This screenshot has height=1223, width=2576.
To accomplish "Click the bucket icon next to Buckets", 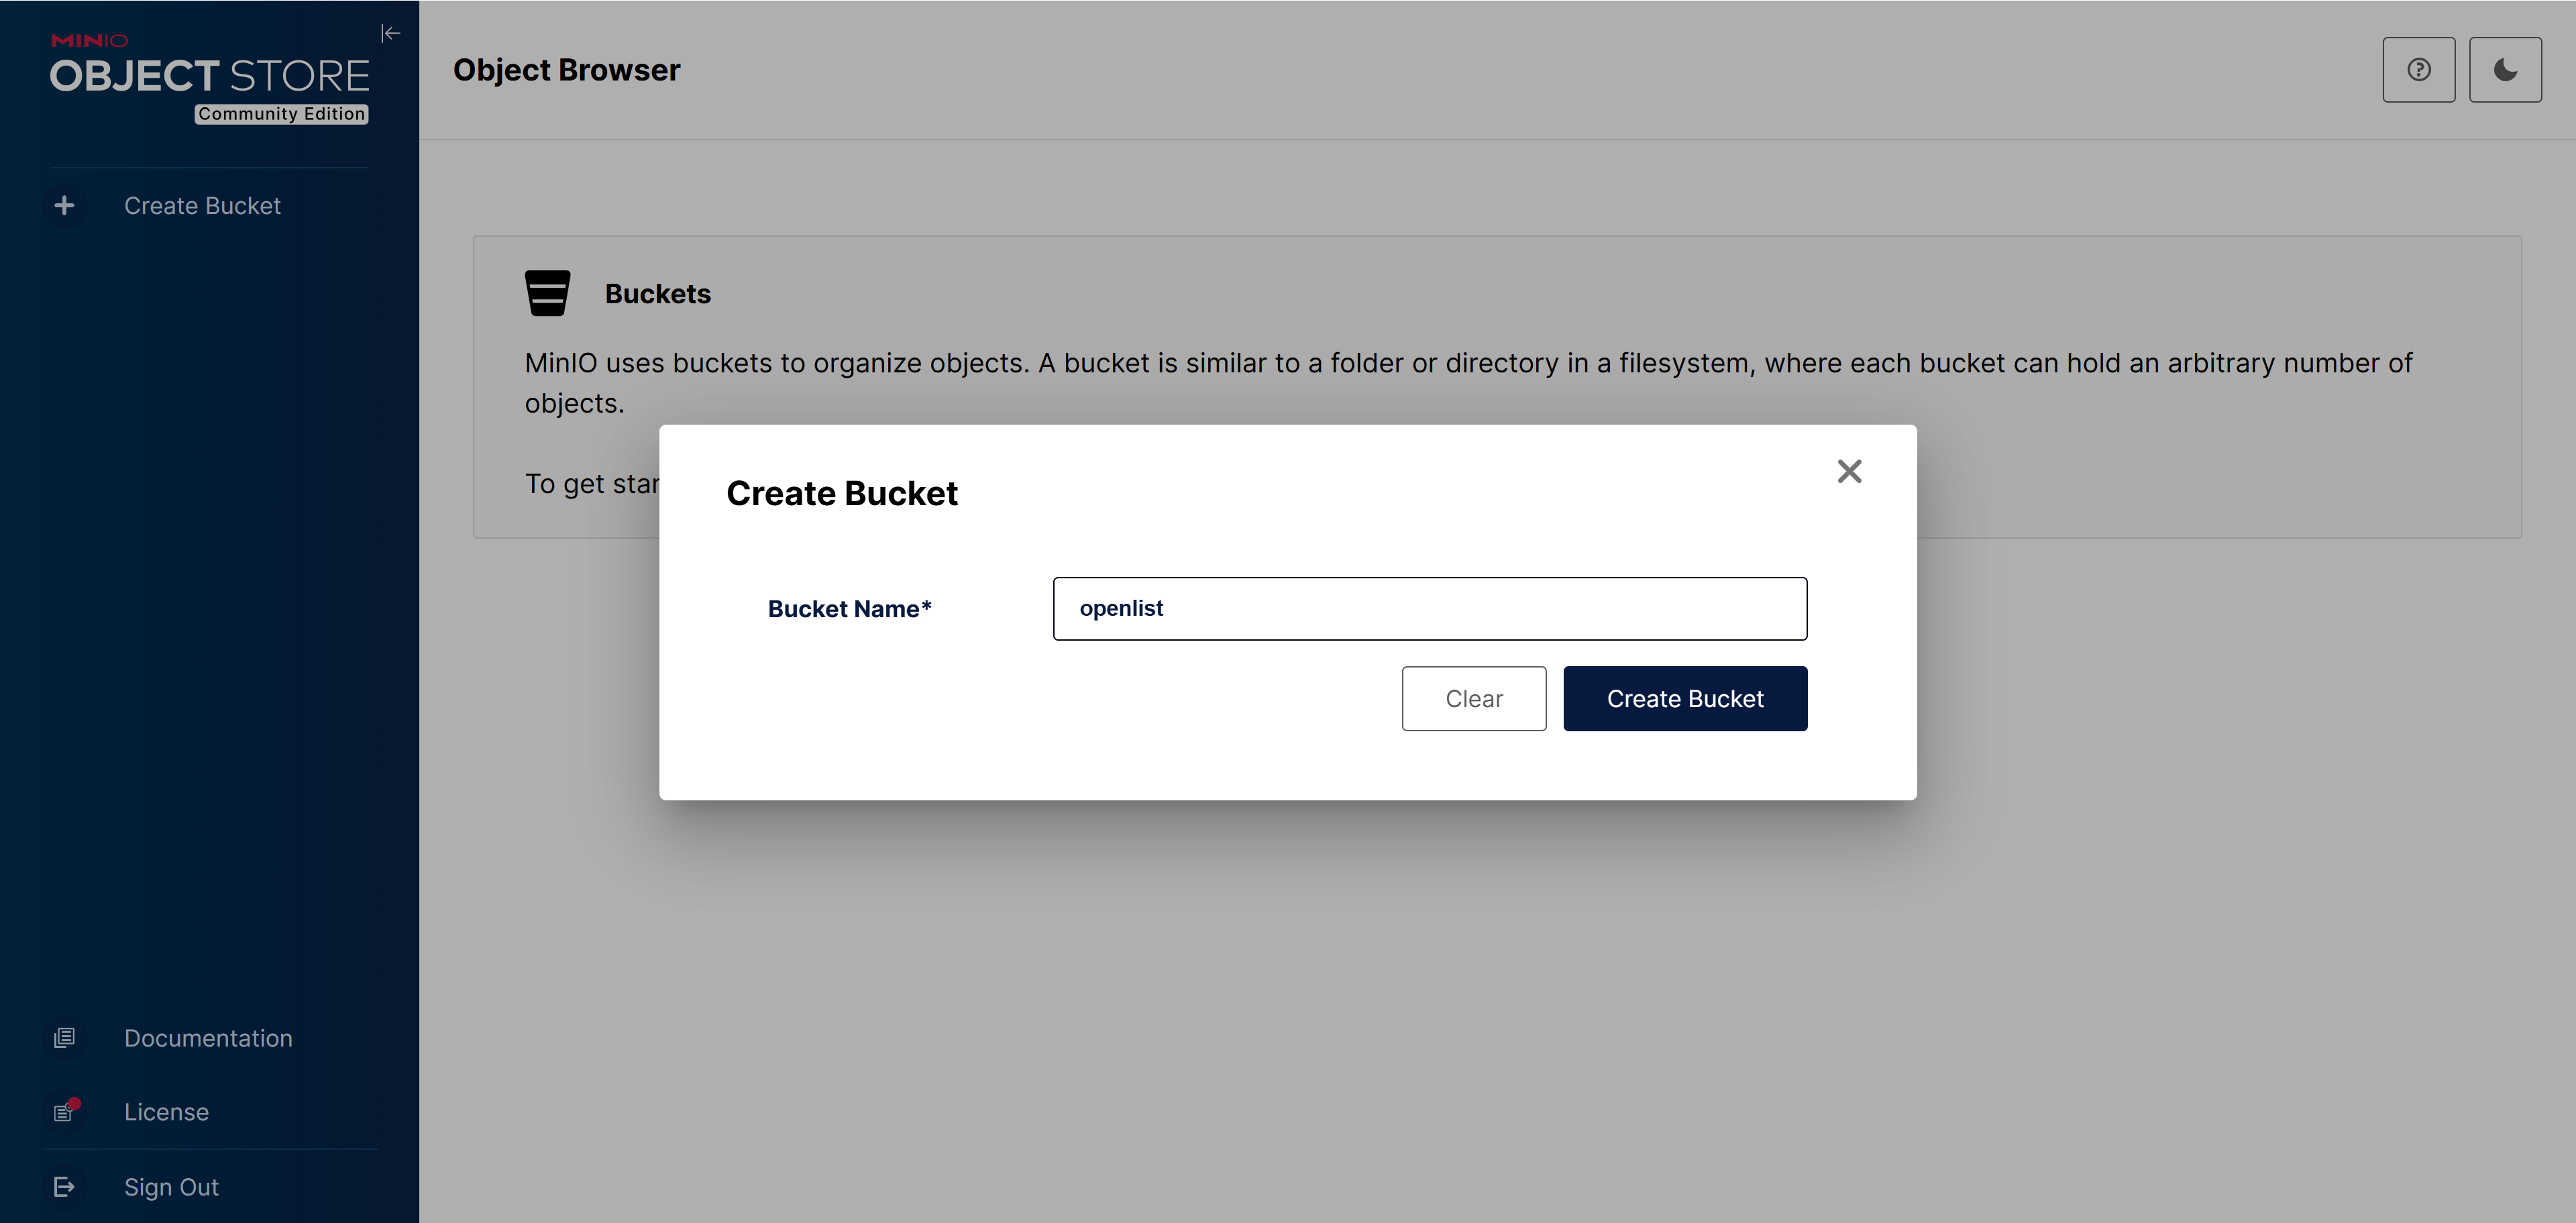I will [547, 293].
